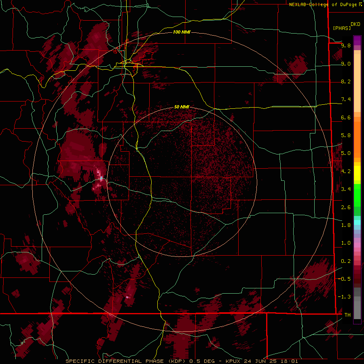
Task: Select the 7.4 legend value
Action: [346, 99]
